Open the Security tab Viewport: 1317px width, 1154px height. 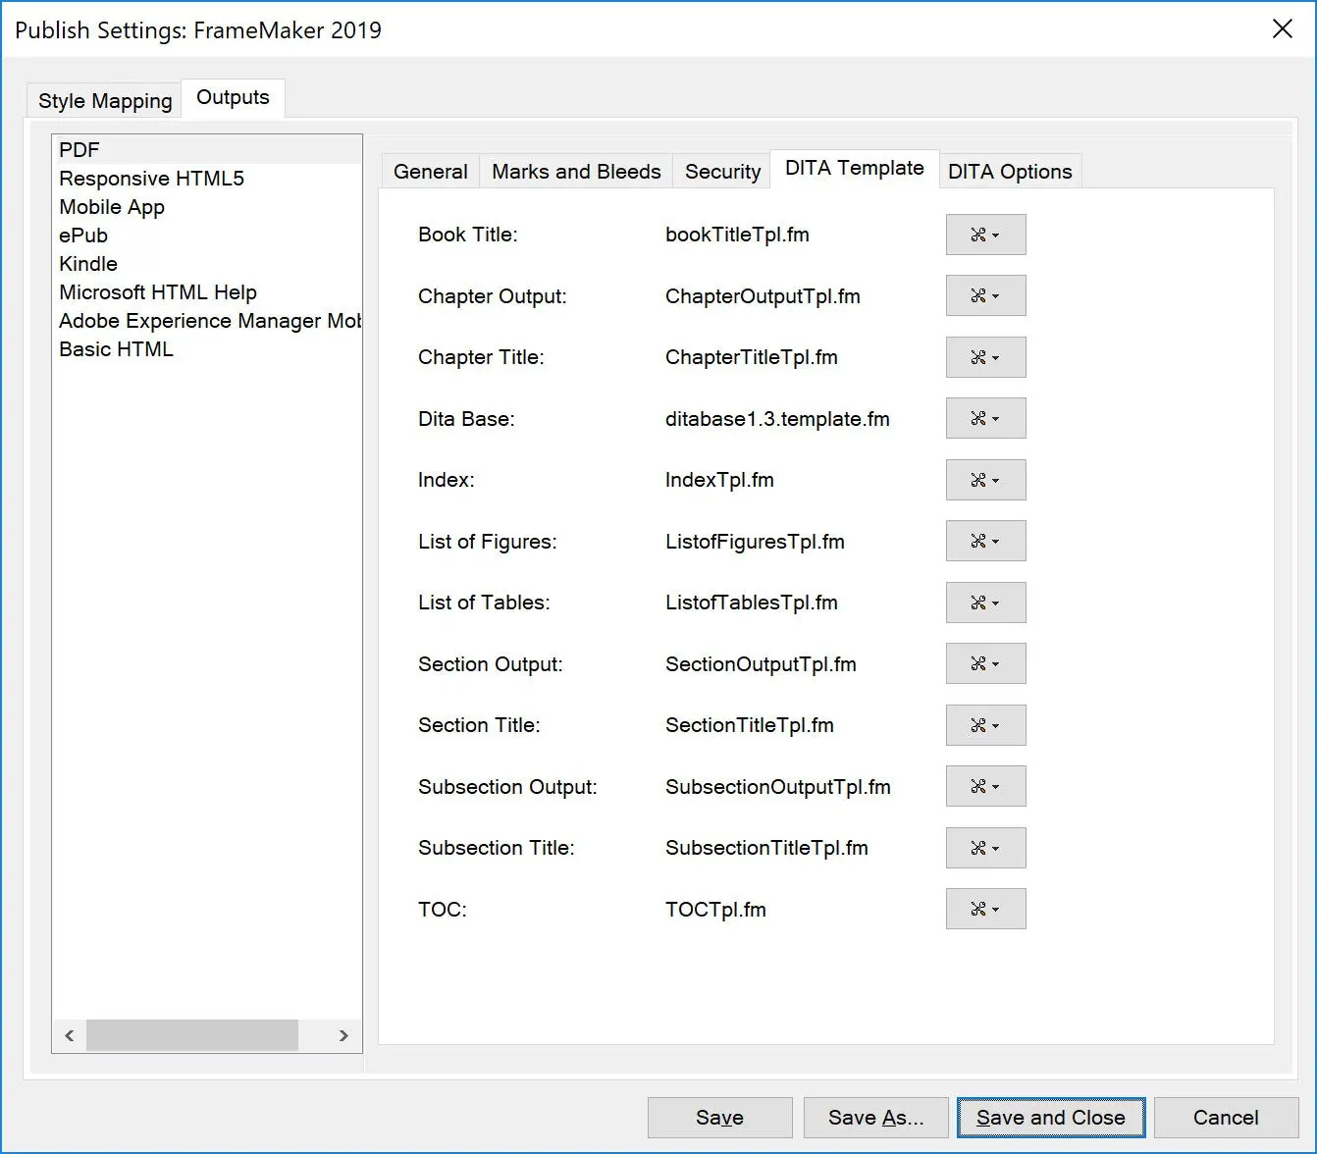click(721, 171)
